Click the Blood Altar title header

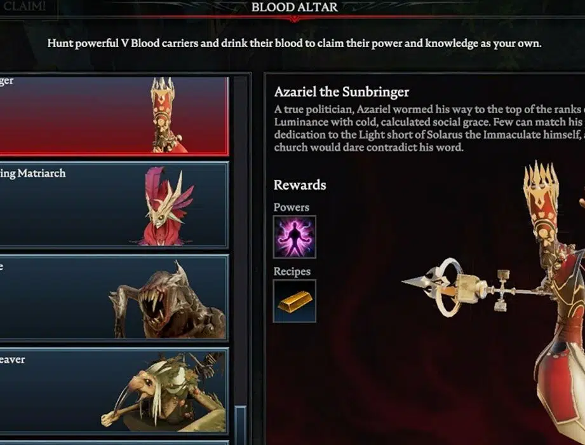pos(294,7)
